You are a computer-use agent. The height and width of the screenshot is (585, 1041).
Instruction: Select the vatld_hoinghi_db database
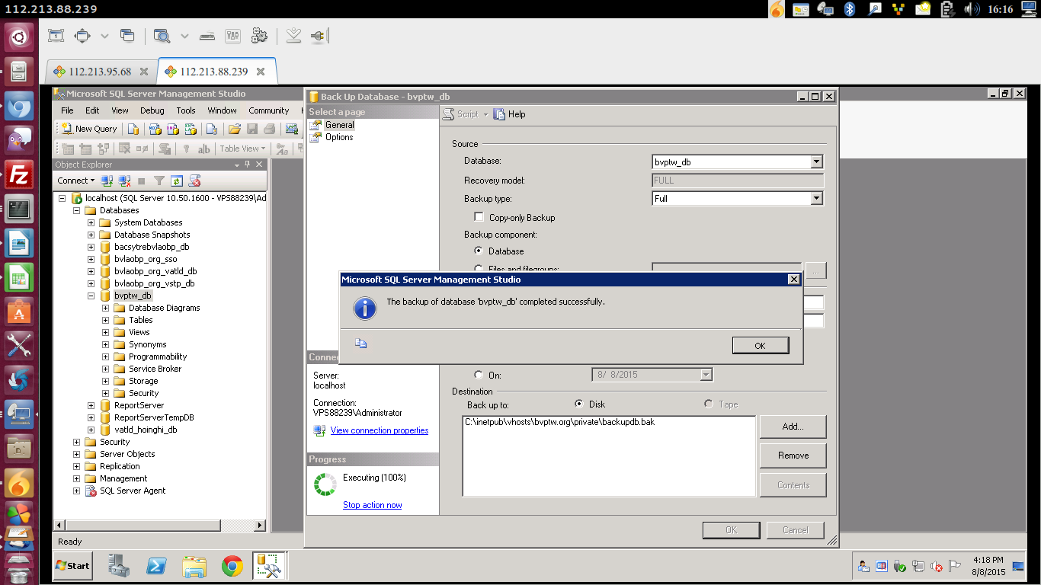pyautogui.click(x=146, y=430)
